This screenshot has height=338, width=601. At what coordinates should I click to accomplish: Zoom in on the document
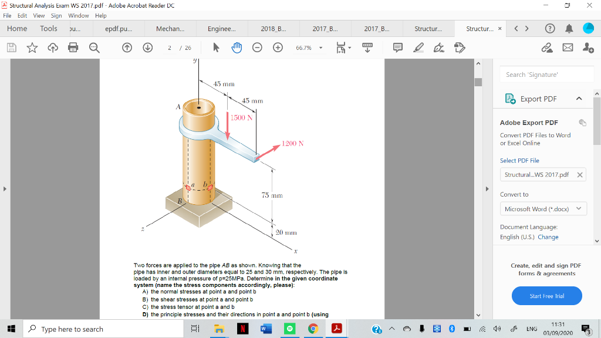[x=276, y=48]
